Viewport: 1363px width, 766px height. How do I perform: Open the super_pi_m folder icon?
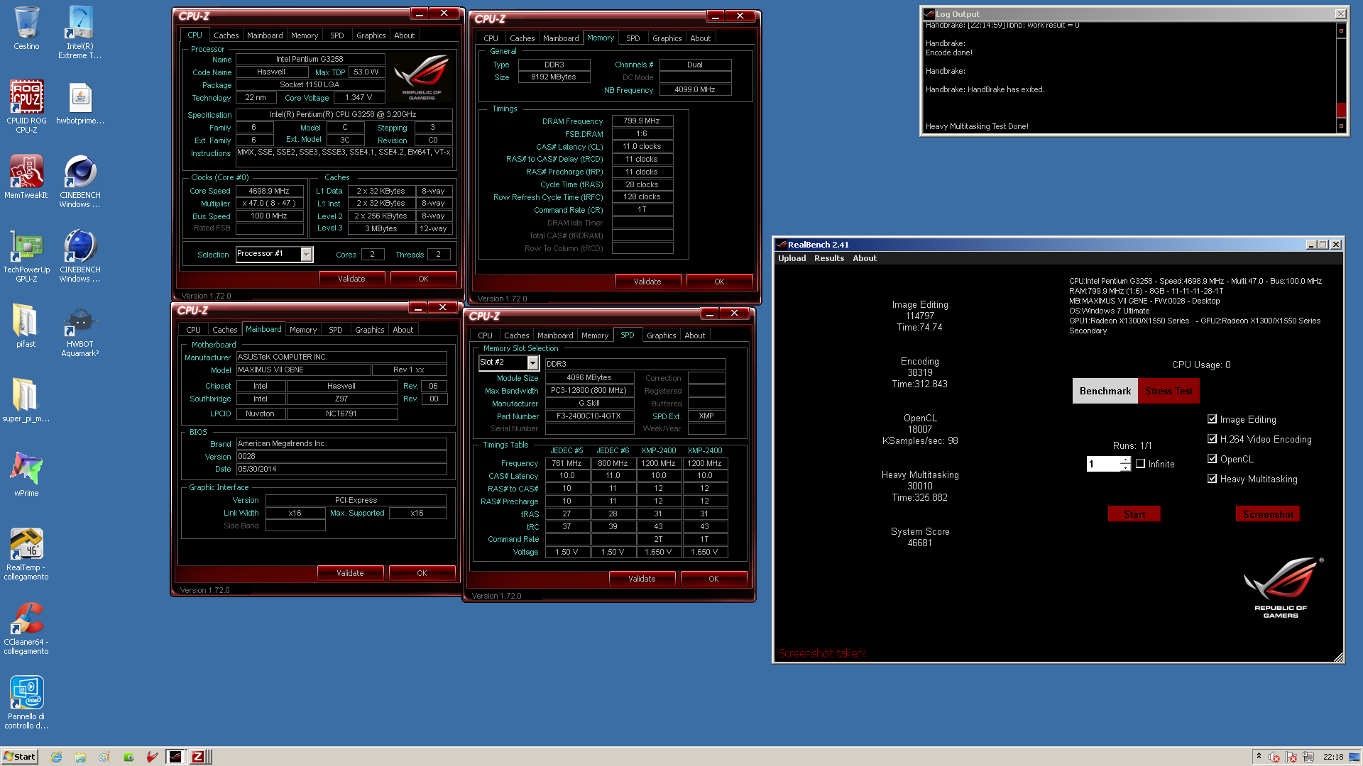(x=26, y=401)
